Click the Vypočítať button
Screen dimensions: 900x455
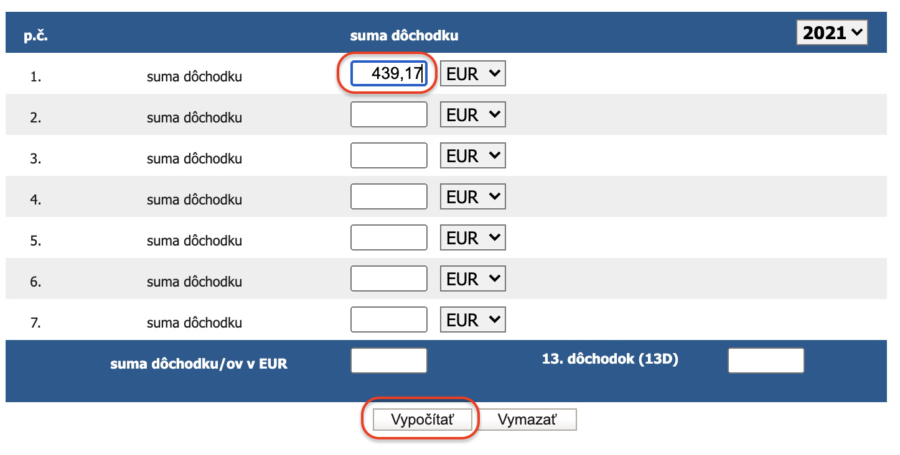423,420
